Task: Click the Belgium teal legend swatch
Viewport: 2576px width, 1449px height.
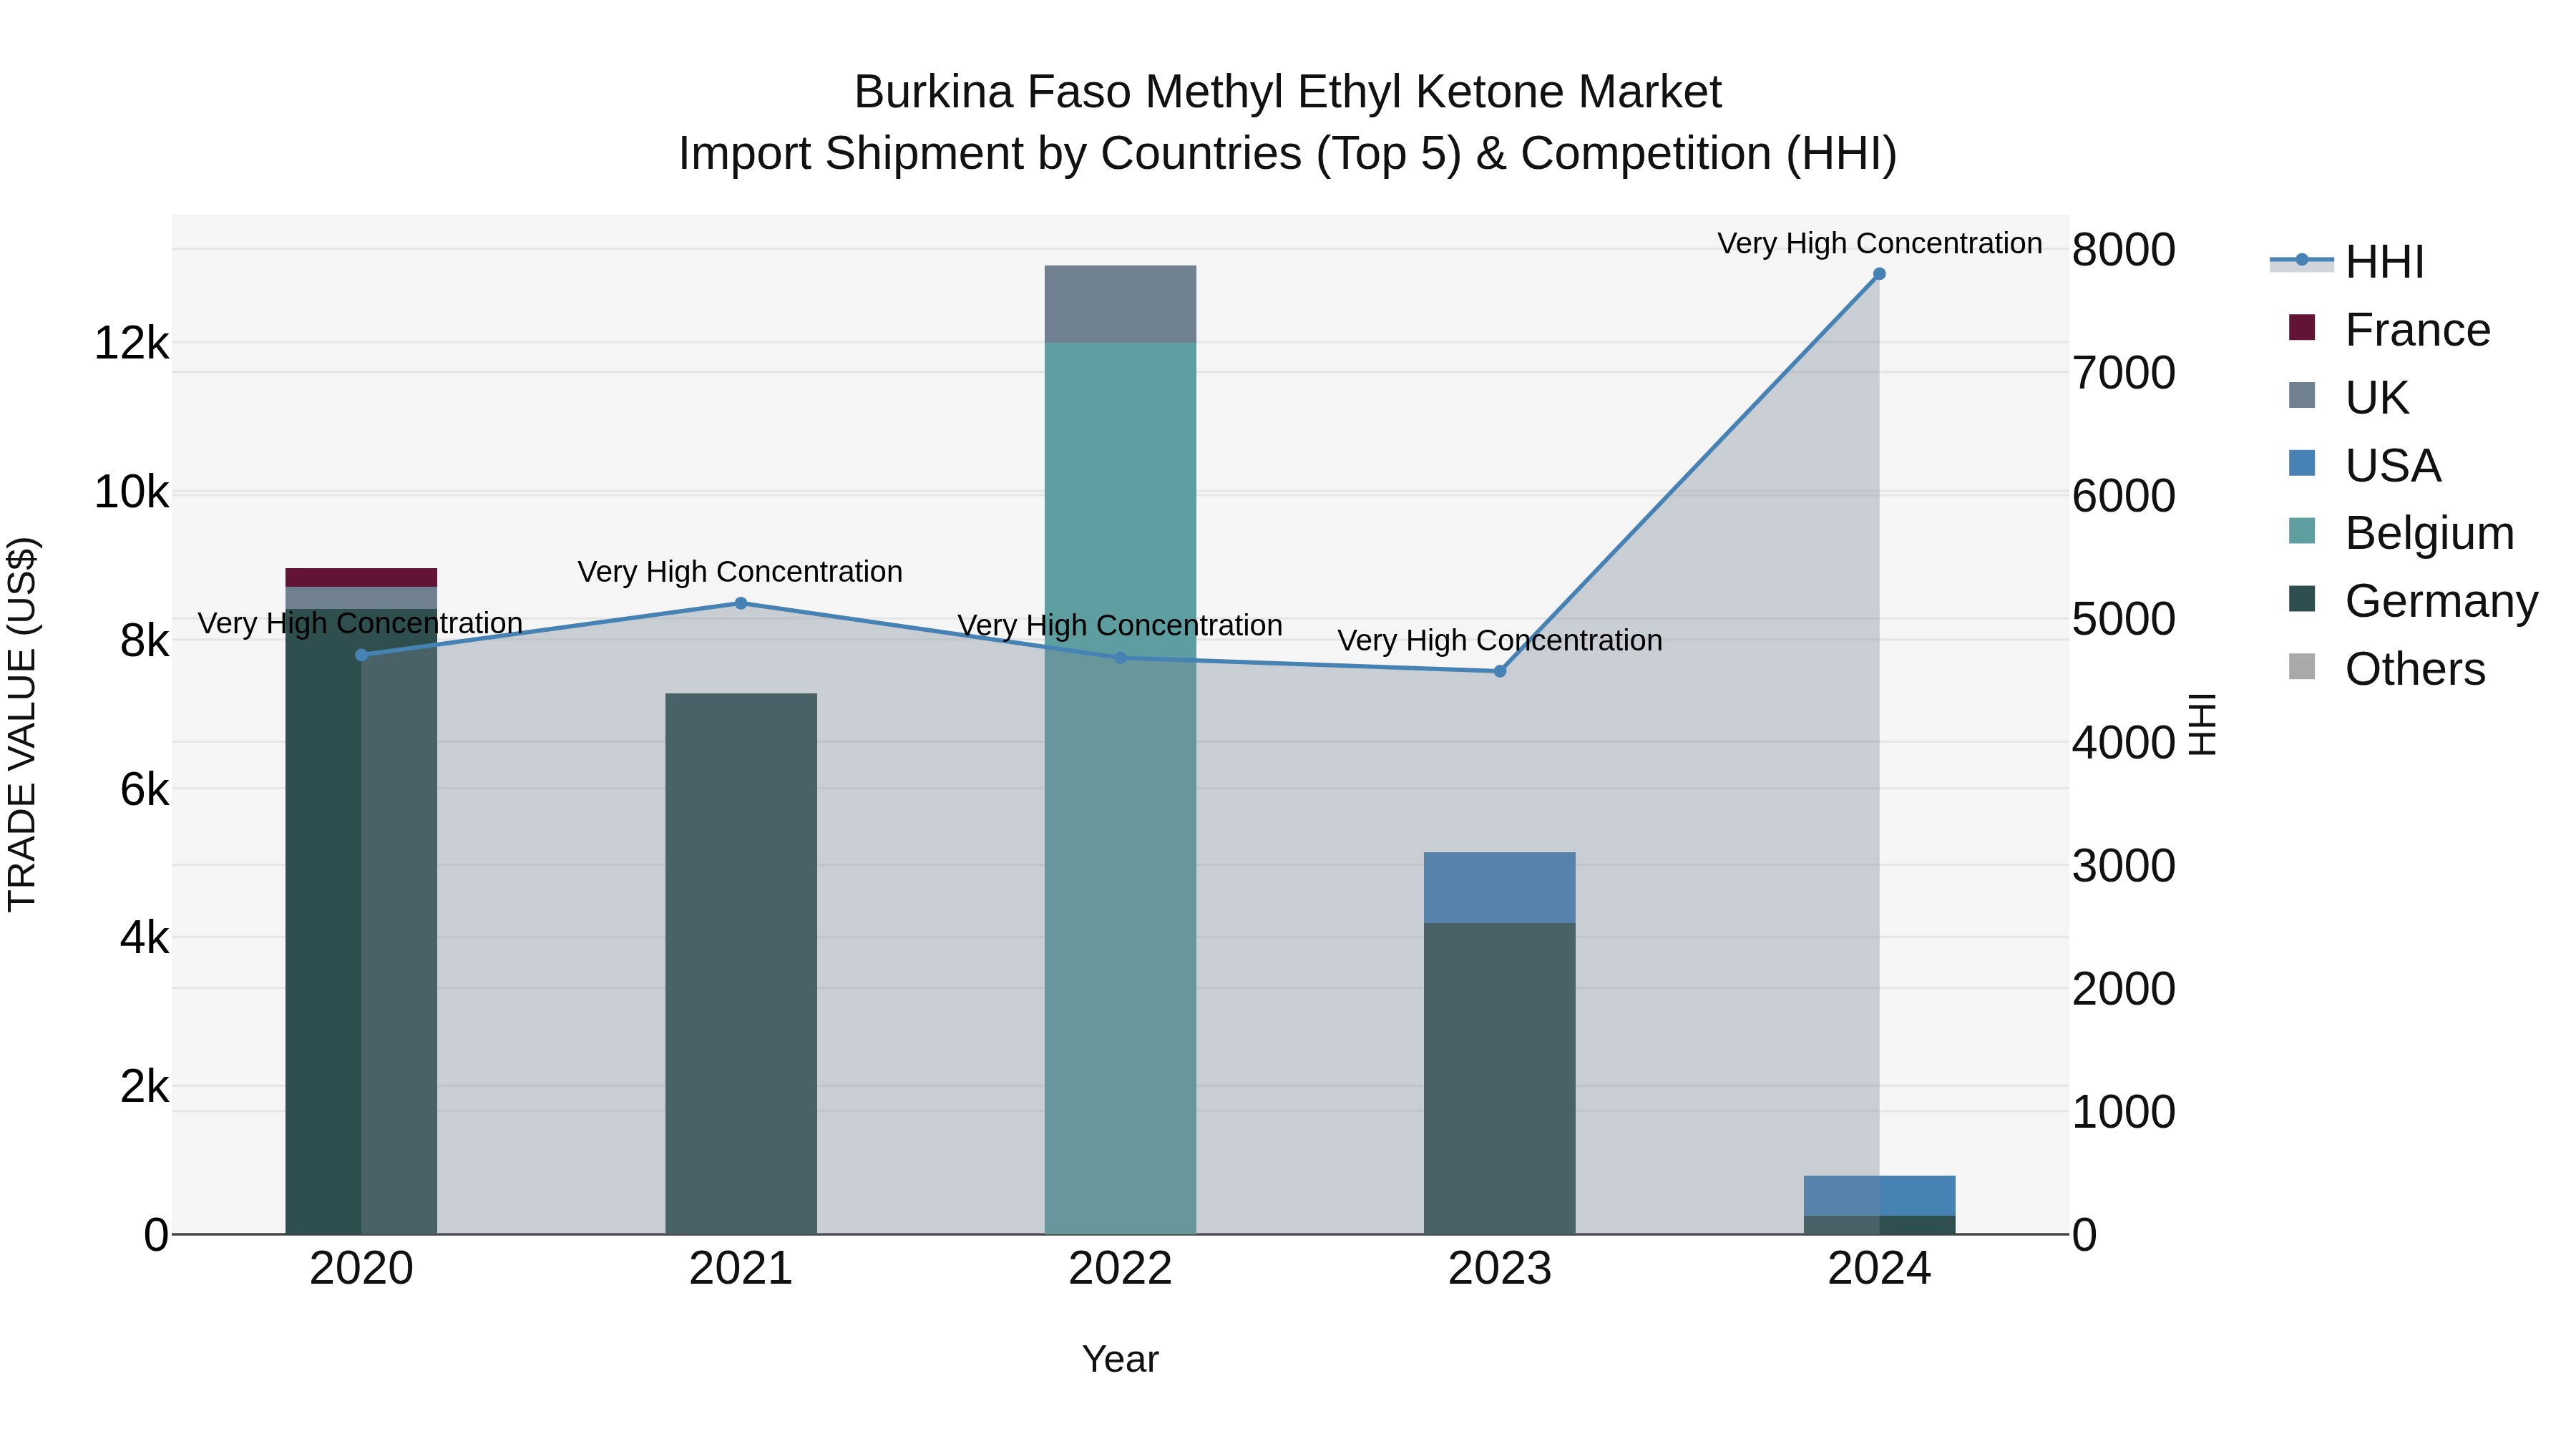Action: tap(2302, 531)
